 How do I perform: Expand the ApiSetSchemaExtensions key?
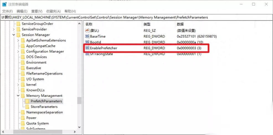tap(18, 40)
